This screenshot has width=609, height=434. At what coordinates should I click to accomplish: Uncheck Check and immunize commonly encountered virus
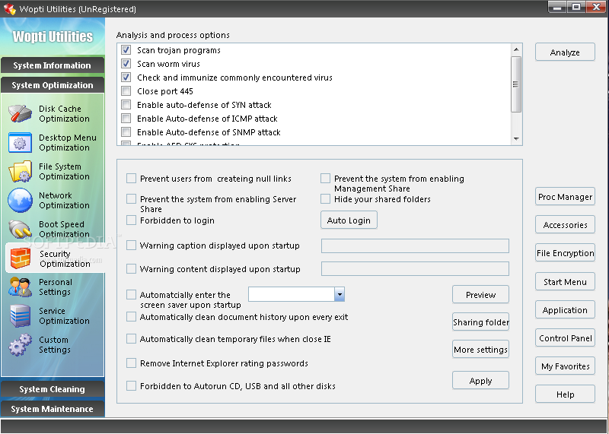126,78
